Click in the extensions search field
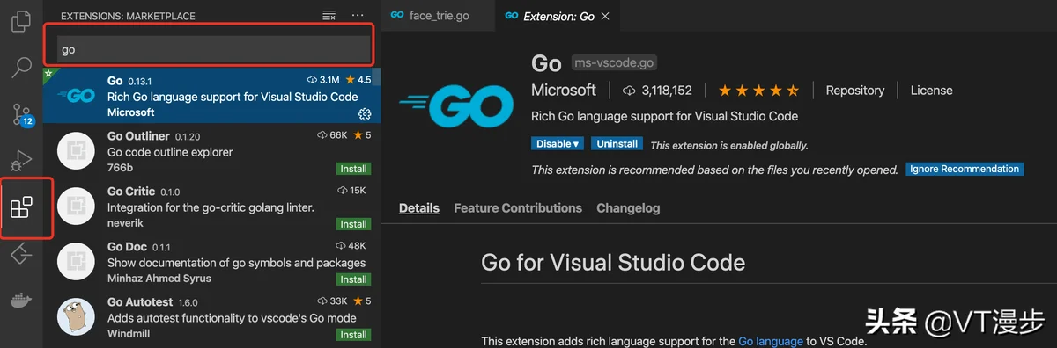This screenshot has height=348, width=1057. (x=214, y=49)
